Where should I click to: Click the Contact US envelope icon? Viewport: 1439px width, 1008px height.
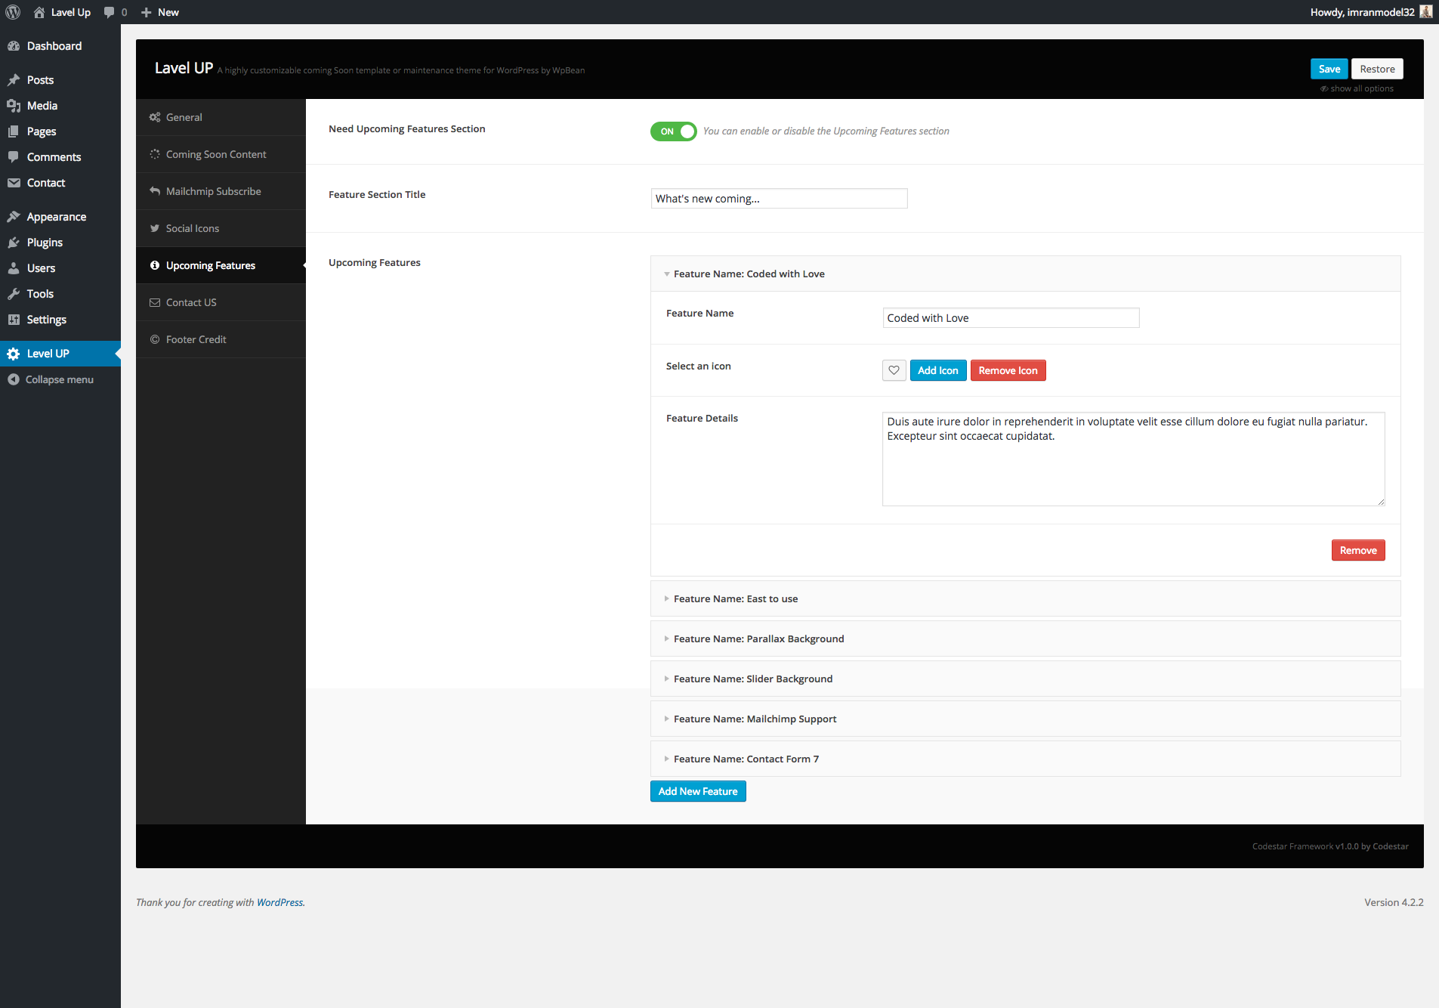pyautogui.click(x=155, y=302)
